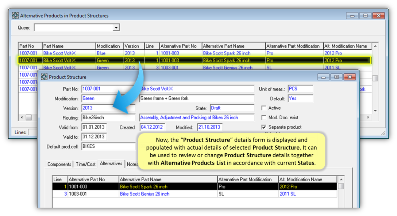Image resolution: width=397 pixels, height=216 pixels.
Task: Click the Alternative Part No header in main list
Action: tap(181, 46)
